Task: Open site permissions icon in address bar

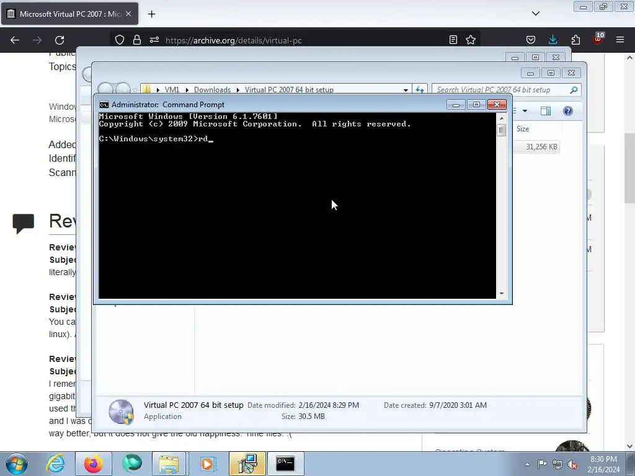Action: (154, 40)
